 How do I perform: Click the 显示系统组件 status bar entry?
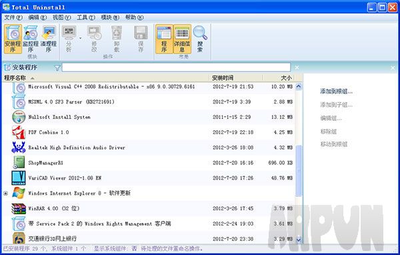click(115, 248)
